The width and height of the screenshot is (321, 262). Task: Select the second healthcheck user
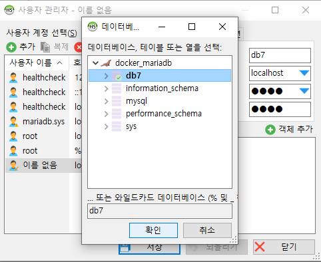[44, 92]
